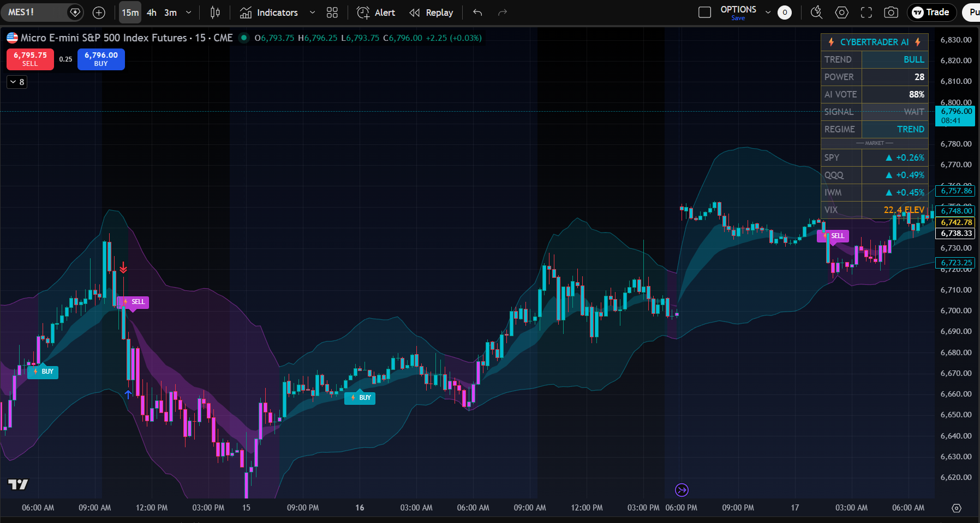
Task: Select the Indicators icon on the toolbar
Action: click(x=247, y=12)
